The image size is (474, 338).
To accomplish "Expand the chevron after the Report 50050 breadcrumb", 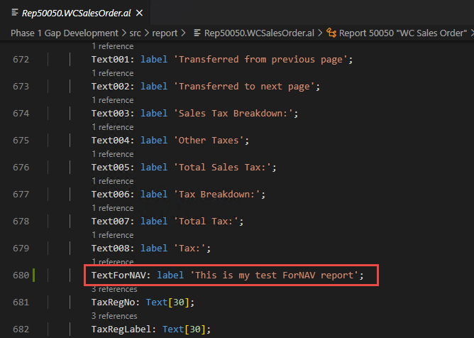I will coord(471,33).
